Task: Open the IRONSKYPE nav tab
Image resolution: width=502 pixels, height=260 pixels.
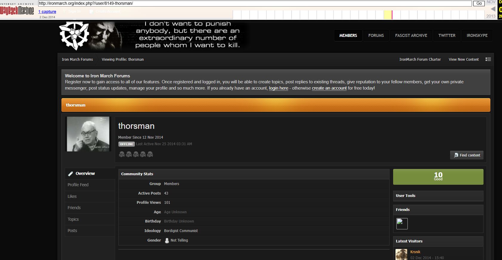Action: point(477,35)
